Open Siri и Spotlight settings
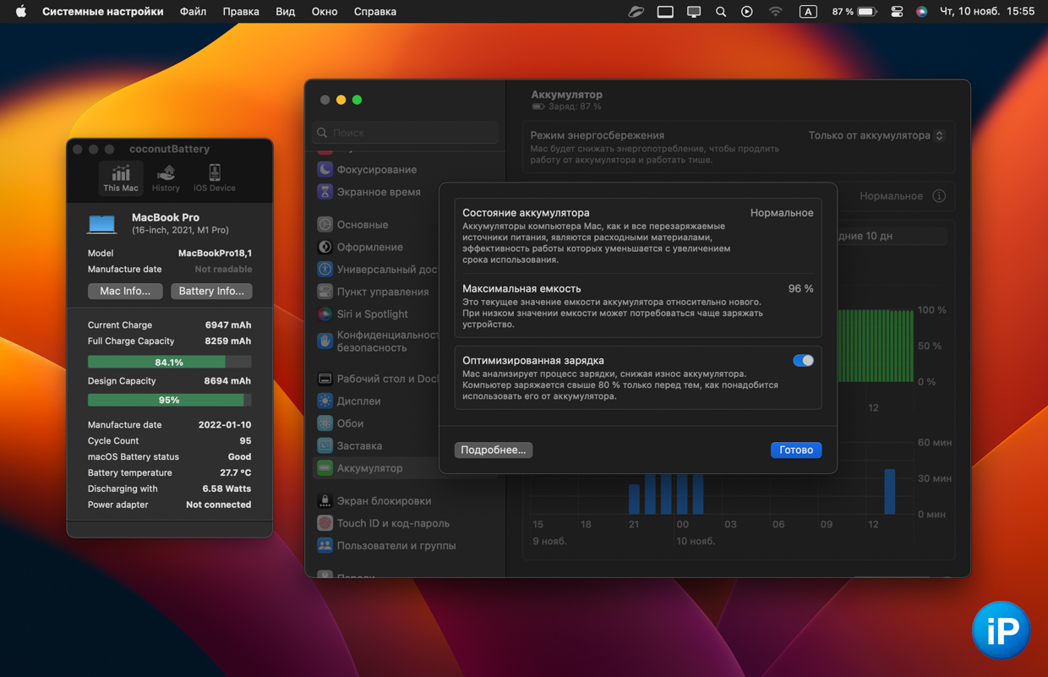This screenshot has width=1048, height=677. (x=372, y=314)
